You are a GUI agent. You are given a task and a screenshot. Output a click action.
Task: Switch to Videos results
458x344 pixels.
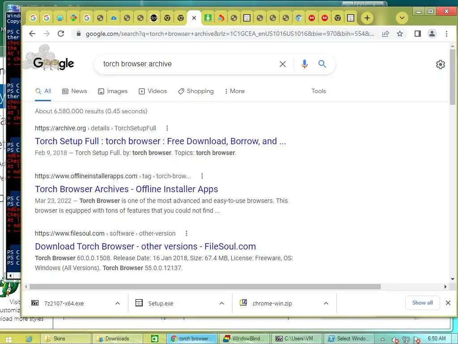(153, 91)
